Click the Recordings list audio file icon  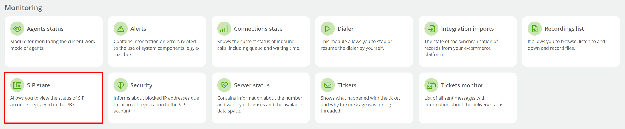pos(535,29)
